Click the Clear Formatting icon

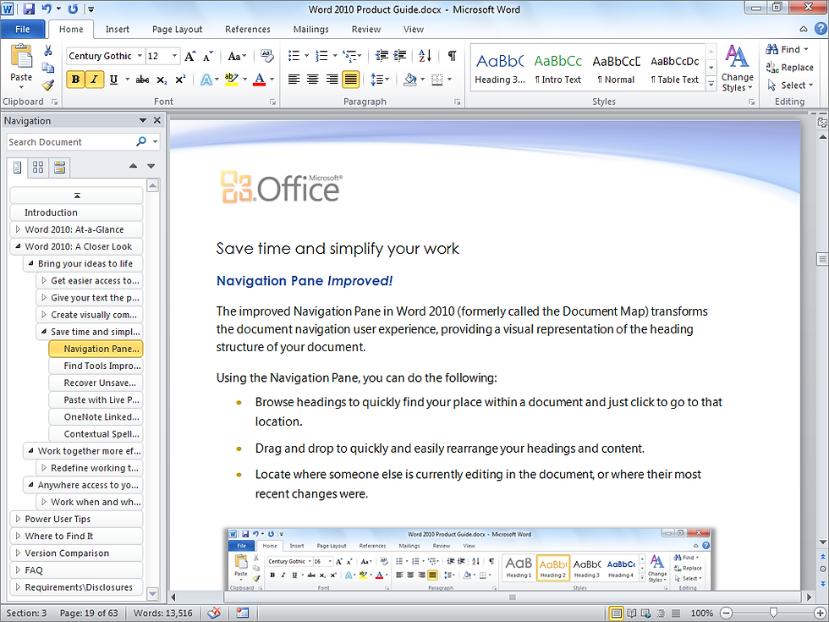(x=267, y=56)
